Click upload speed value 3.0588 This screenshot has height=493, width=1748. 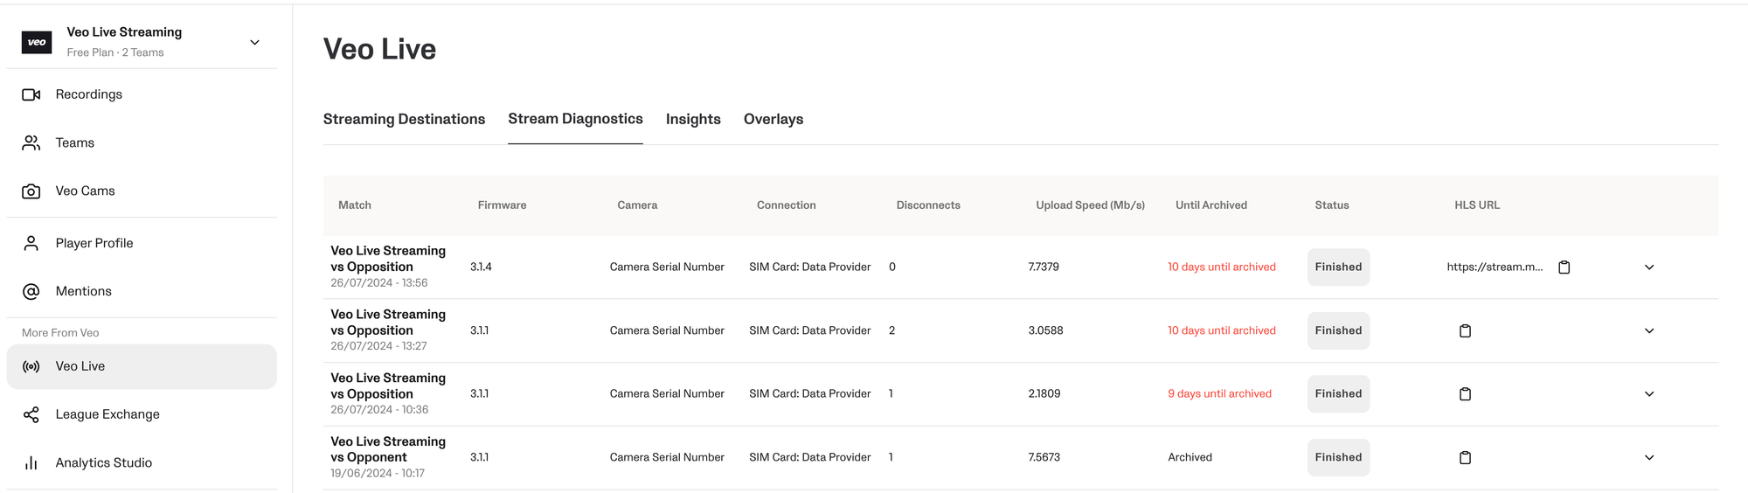(1045, 330)
